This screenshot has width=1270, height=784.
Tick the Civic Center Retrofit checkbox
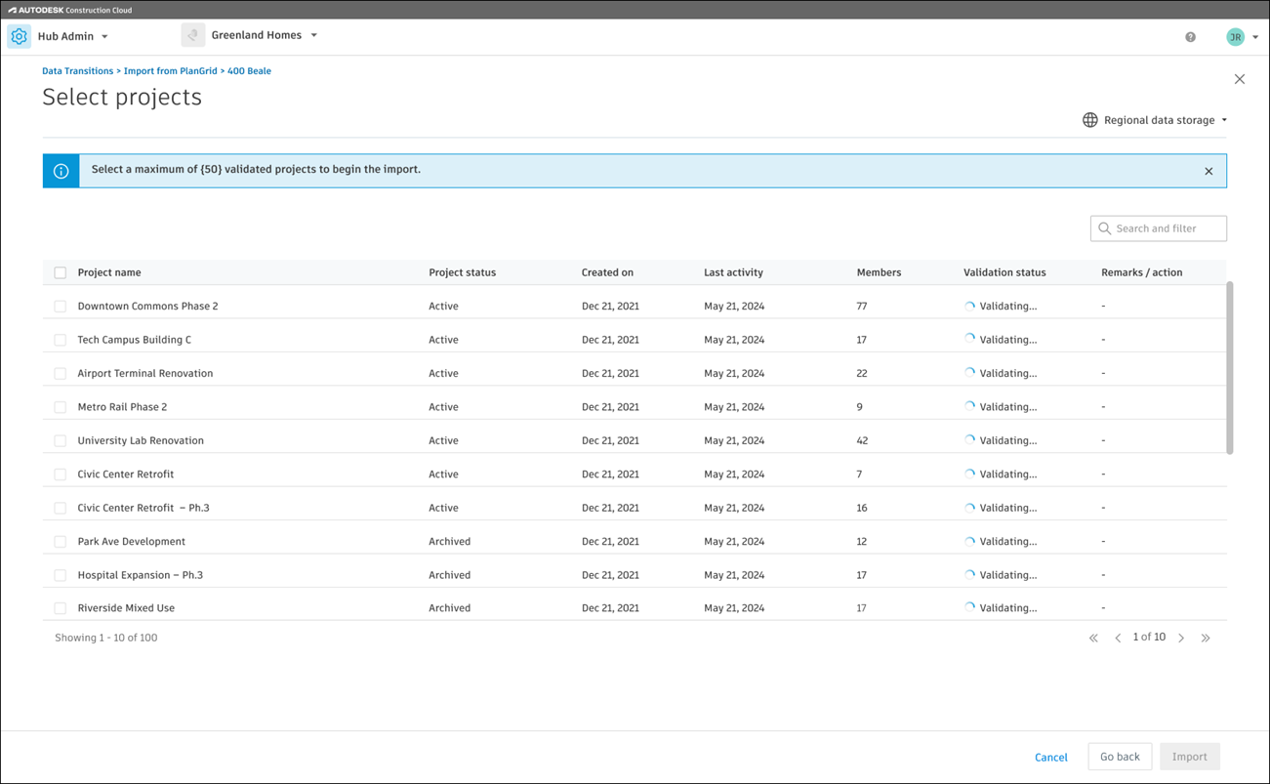pyautogui.click(x=61, y=475)
